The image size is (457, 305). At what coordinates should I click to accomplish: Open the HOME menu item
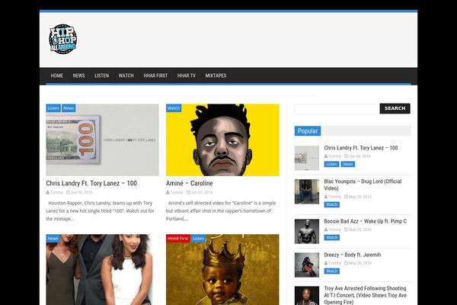pos(57,75)
